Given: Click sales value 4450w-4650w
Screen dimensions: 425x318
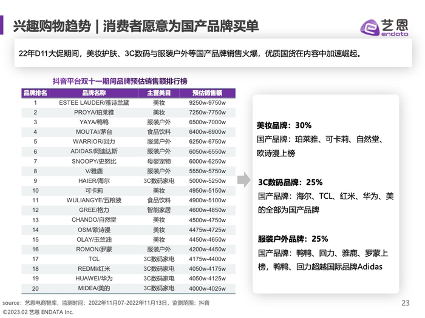Looking at the screenshot, I should coord(208,240).
